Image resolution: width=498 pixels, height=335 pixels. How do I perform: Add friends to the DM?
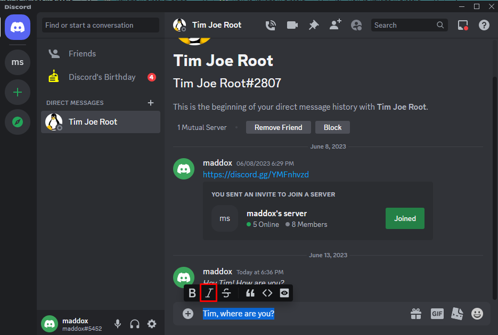pyautogui.click(x=335, y=25)
